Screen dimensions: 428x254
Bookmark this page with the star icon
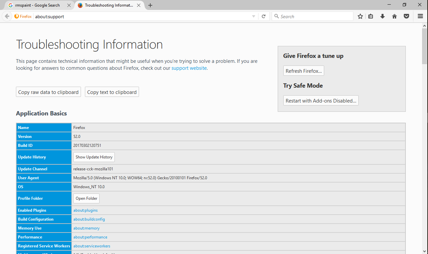coord(360,16)
